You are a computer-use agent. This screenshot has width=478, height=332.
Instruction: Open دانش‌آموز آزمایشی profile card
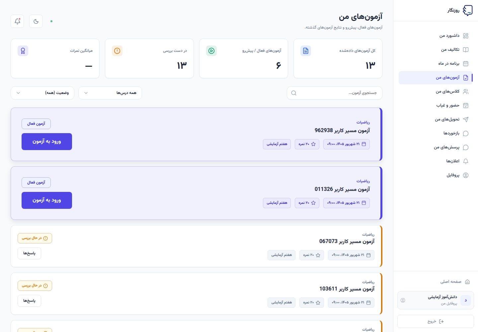[x=436, y=300]
